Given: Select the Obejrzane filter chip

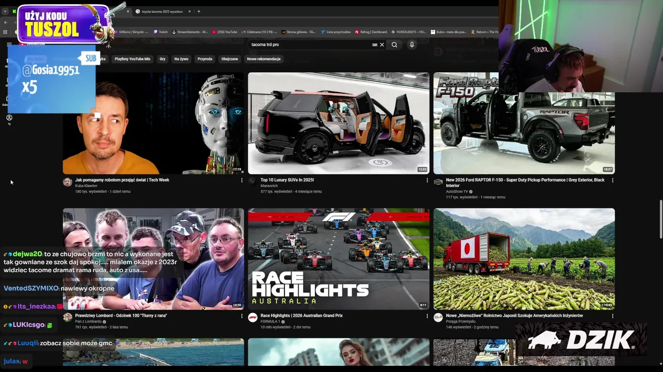Looking at the screenshot, I should [x=229, y=59].
